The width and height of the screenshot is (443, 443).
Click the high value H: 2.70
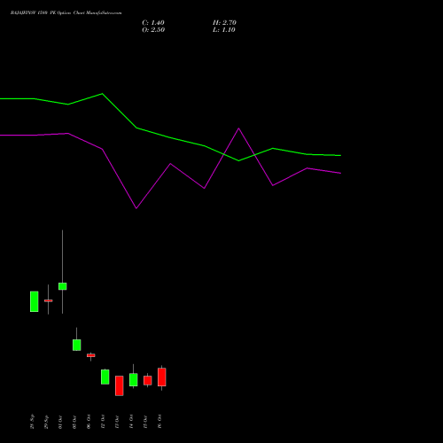click(224, 23)
